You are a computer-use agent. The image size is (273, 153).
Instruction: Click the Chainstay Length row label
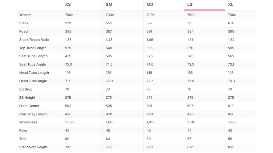pos(33,114)
